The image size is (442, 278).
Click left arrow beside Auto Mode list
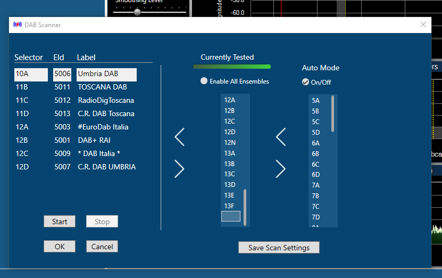point(281,137)
